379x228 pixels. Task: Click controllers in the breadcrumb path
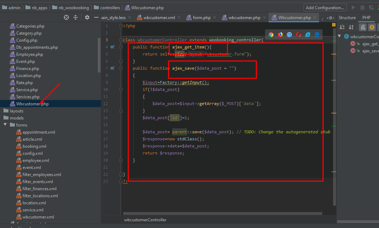tap(110, 7)
